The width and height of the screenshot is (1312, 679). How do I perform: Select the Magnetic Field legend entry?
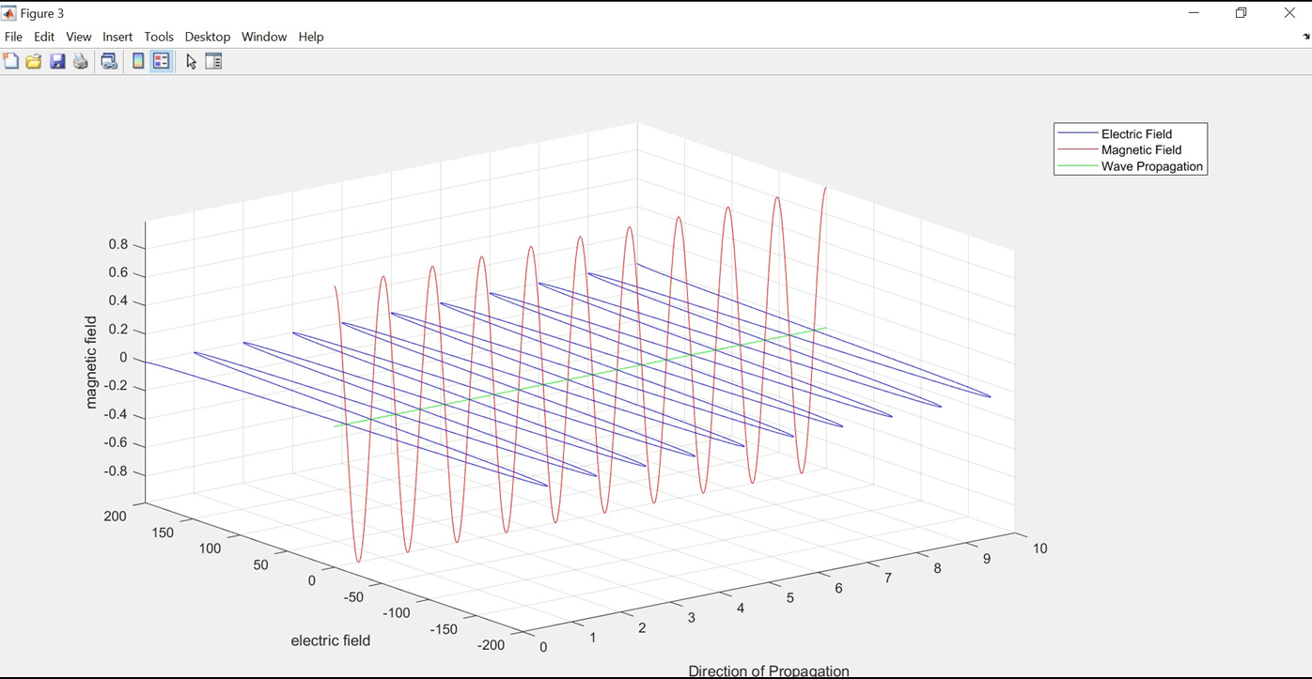tap(1140, 149)
